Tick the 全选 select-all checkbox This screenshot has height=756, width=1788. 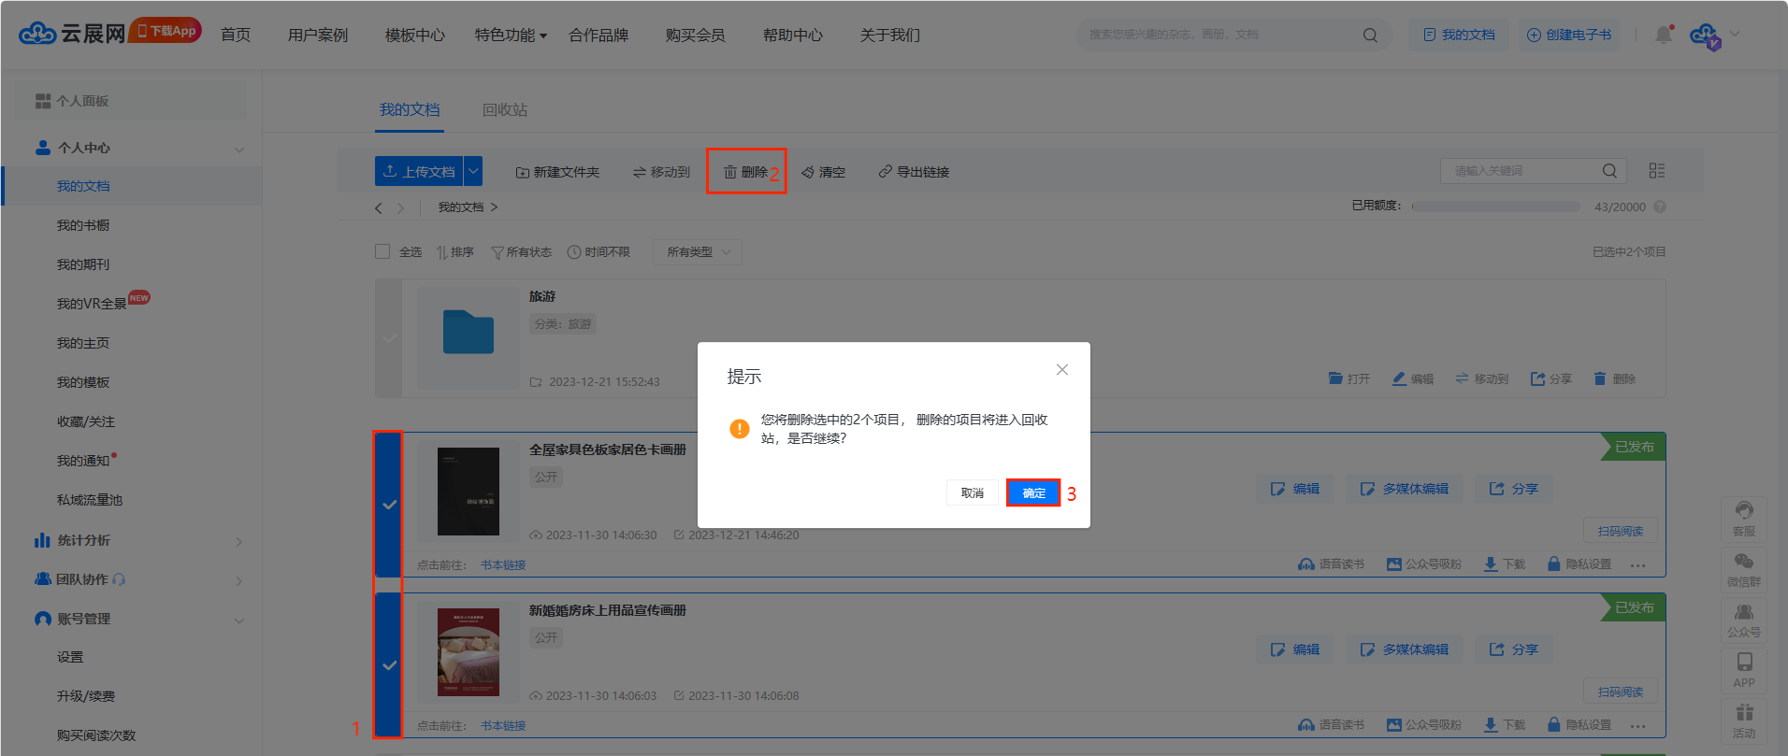tap(382, 251)
